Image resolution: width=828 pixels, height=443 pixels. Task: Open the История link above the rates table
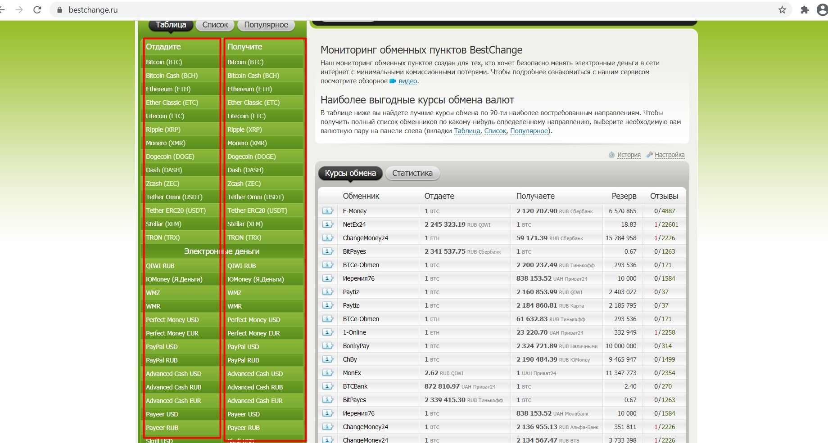[629, 155]
